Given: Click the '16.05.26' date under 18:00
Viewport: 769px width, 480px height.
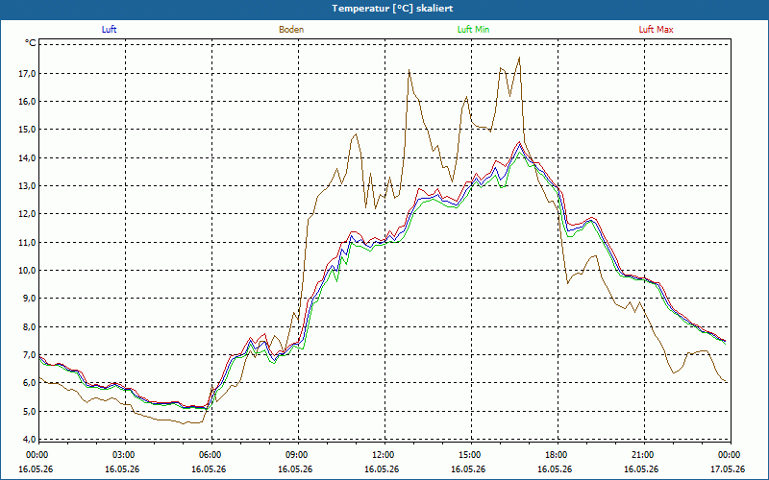Looking at the screenshot, I should [555, 468].
